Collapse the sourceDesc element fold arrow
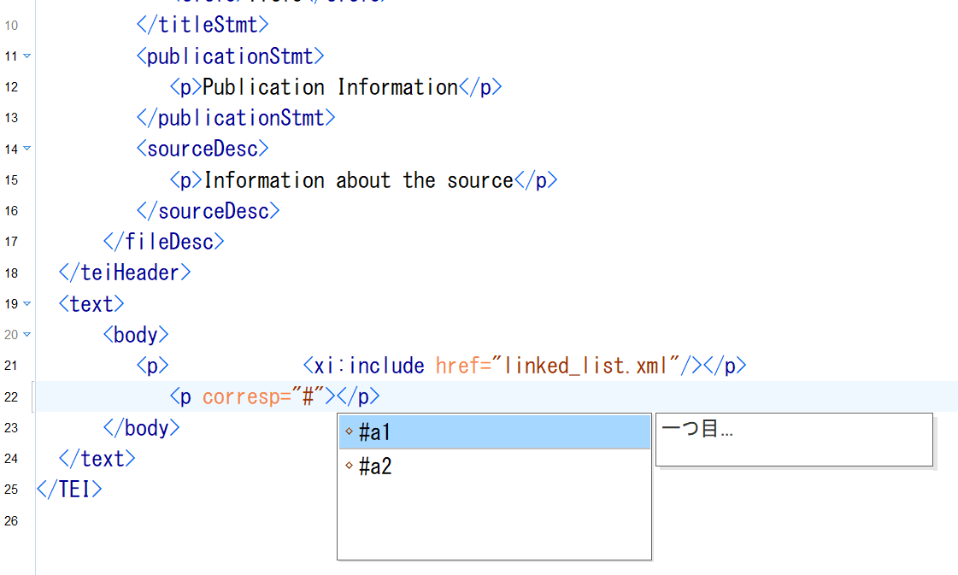 26,149
